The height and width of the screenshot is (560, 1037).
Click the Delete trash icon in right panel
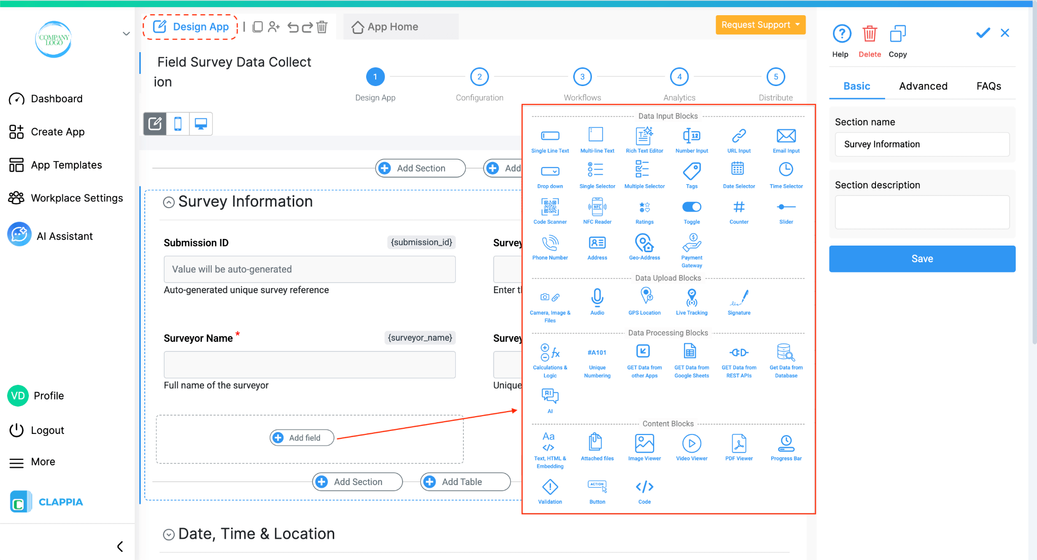coord(869,34)
